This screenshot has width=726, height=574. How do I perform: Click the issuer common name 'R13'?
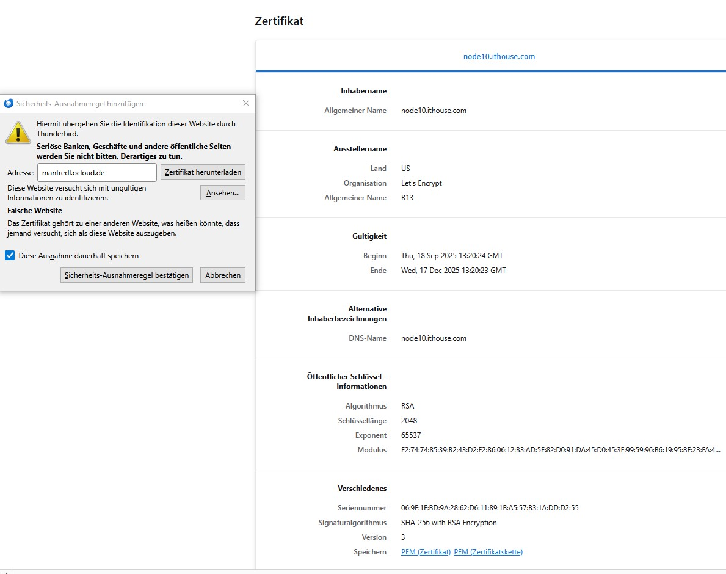pyautogui.click(x=407, y=198)
